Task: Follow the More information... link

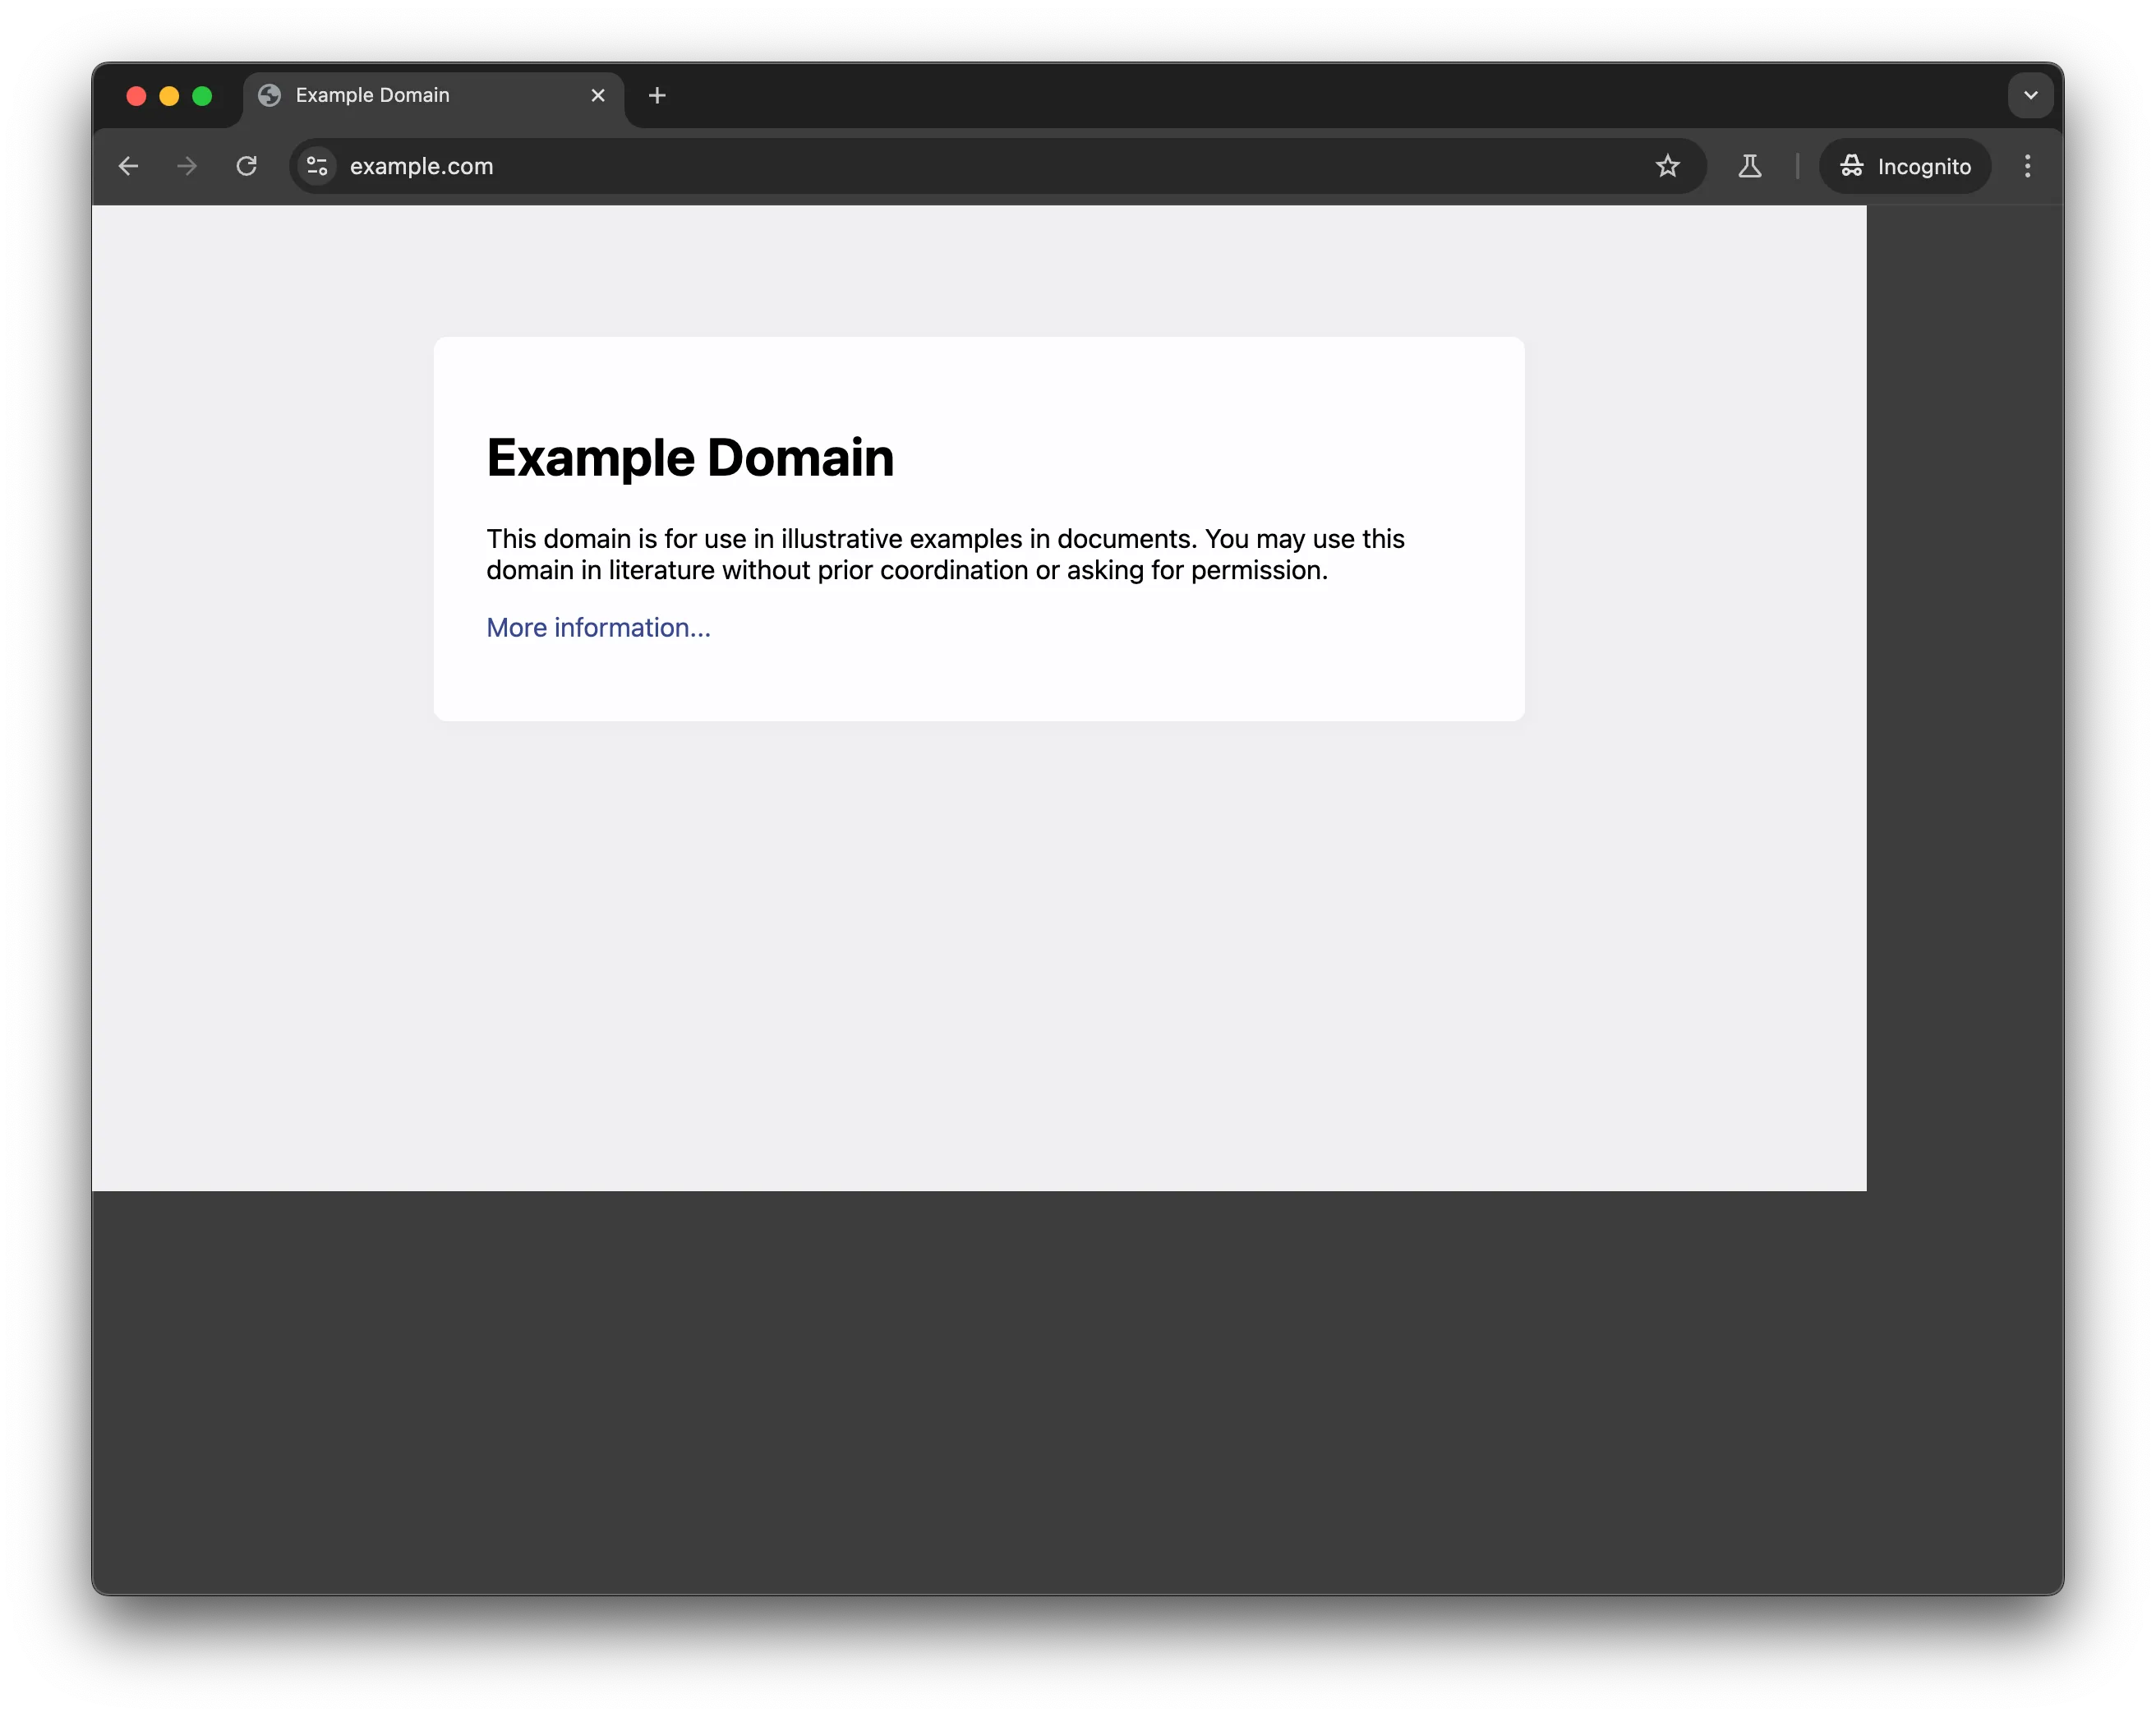Action: pyautogui.click(x=598, y=627)
